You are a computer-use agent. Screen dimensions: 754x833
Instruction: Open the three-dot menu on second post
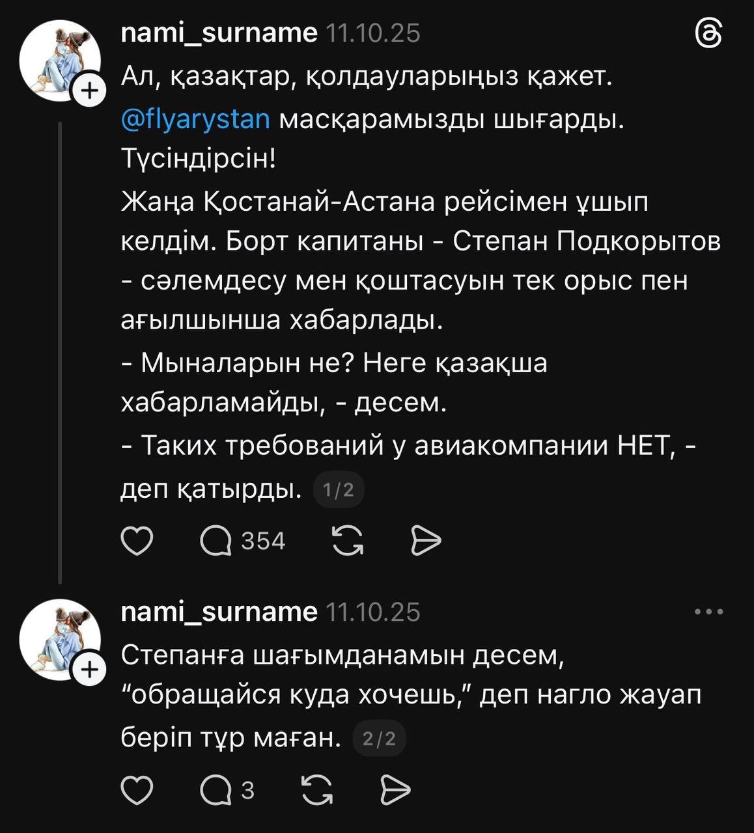(x=708, y=612)
